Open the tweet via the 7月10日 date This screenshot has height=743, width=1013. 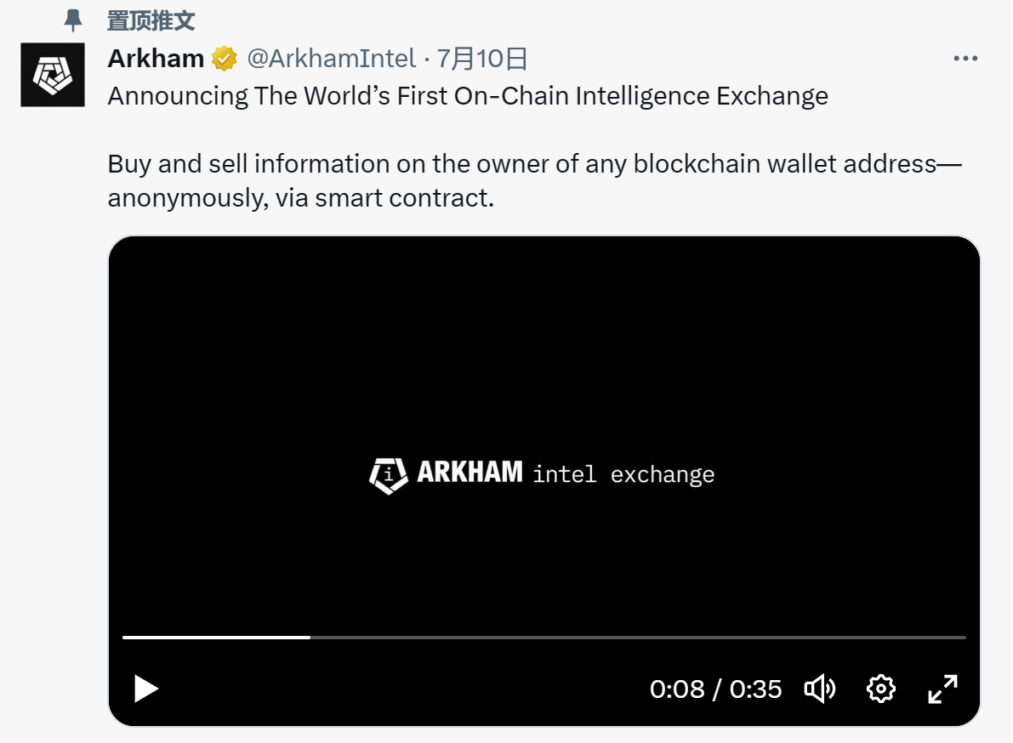[482, 59]
